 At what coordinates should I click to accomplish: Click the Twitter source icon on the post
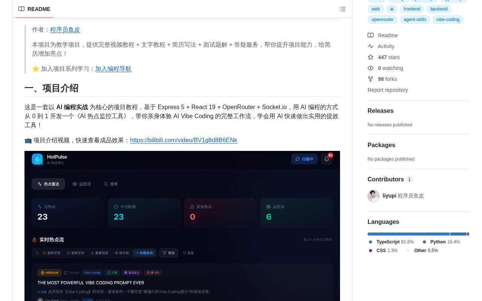[66, 273]
